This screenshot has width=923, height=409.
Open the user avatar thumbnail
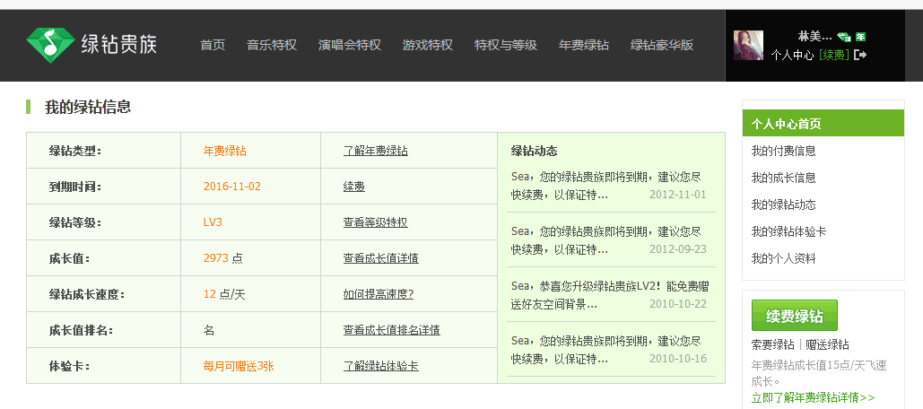pos(748,46)
